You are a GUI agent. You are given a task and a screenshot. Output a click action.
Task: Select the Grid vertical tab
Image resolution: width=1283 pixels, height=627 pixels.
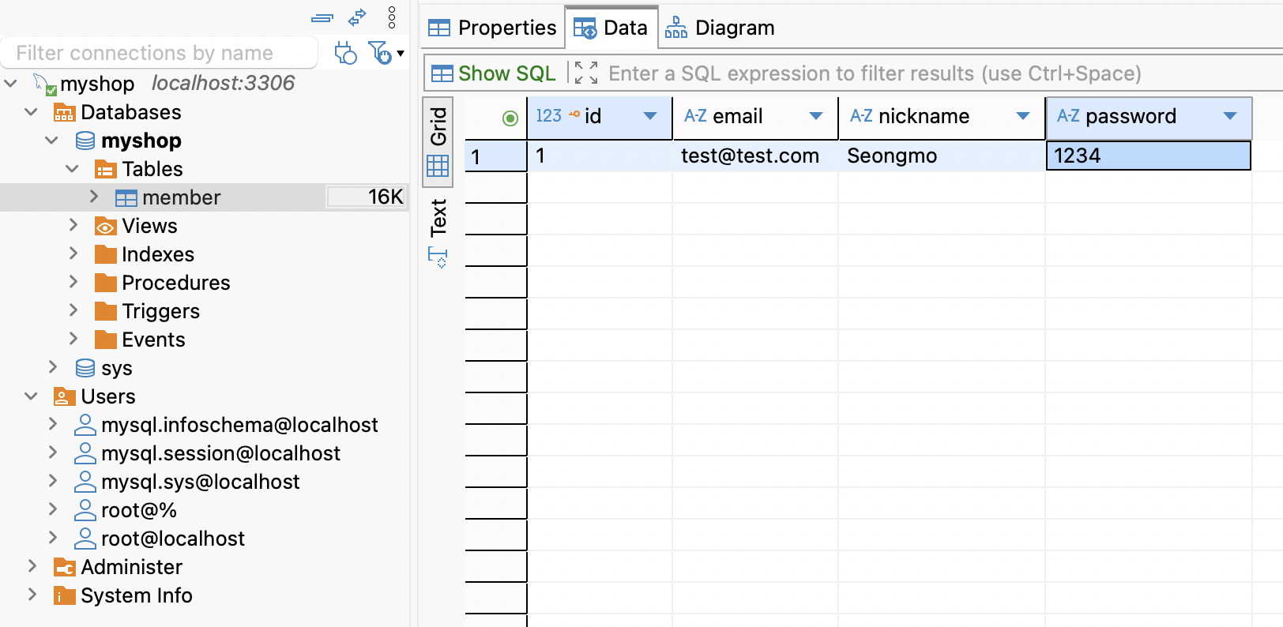click(x=438, y=142)
